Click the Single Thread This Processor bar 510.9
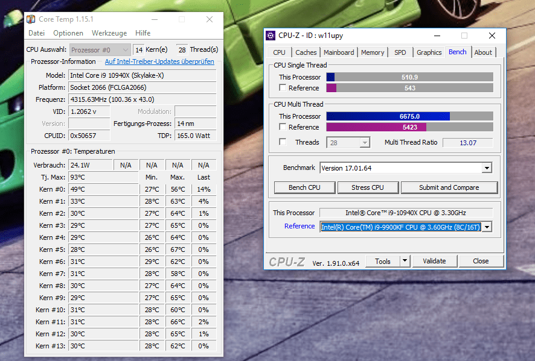Screen dimensions: 535x361 410,77
